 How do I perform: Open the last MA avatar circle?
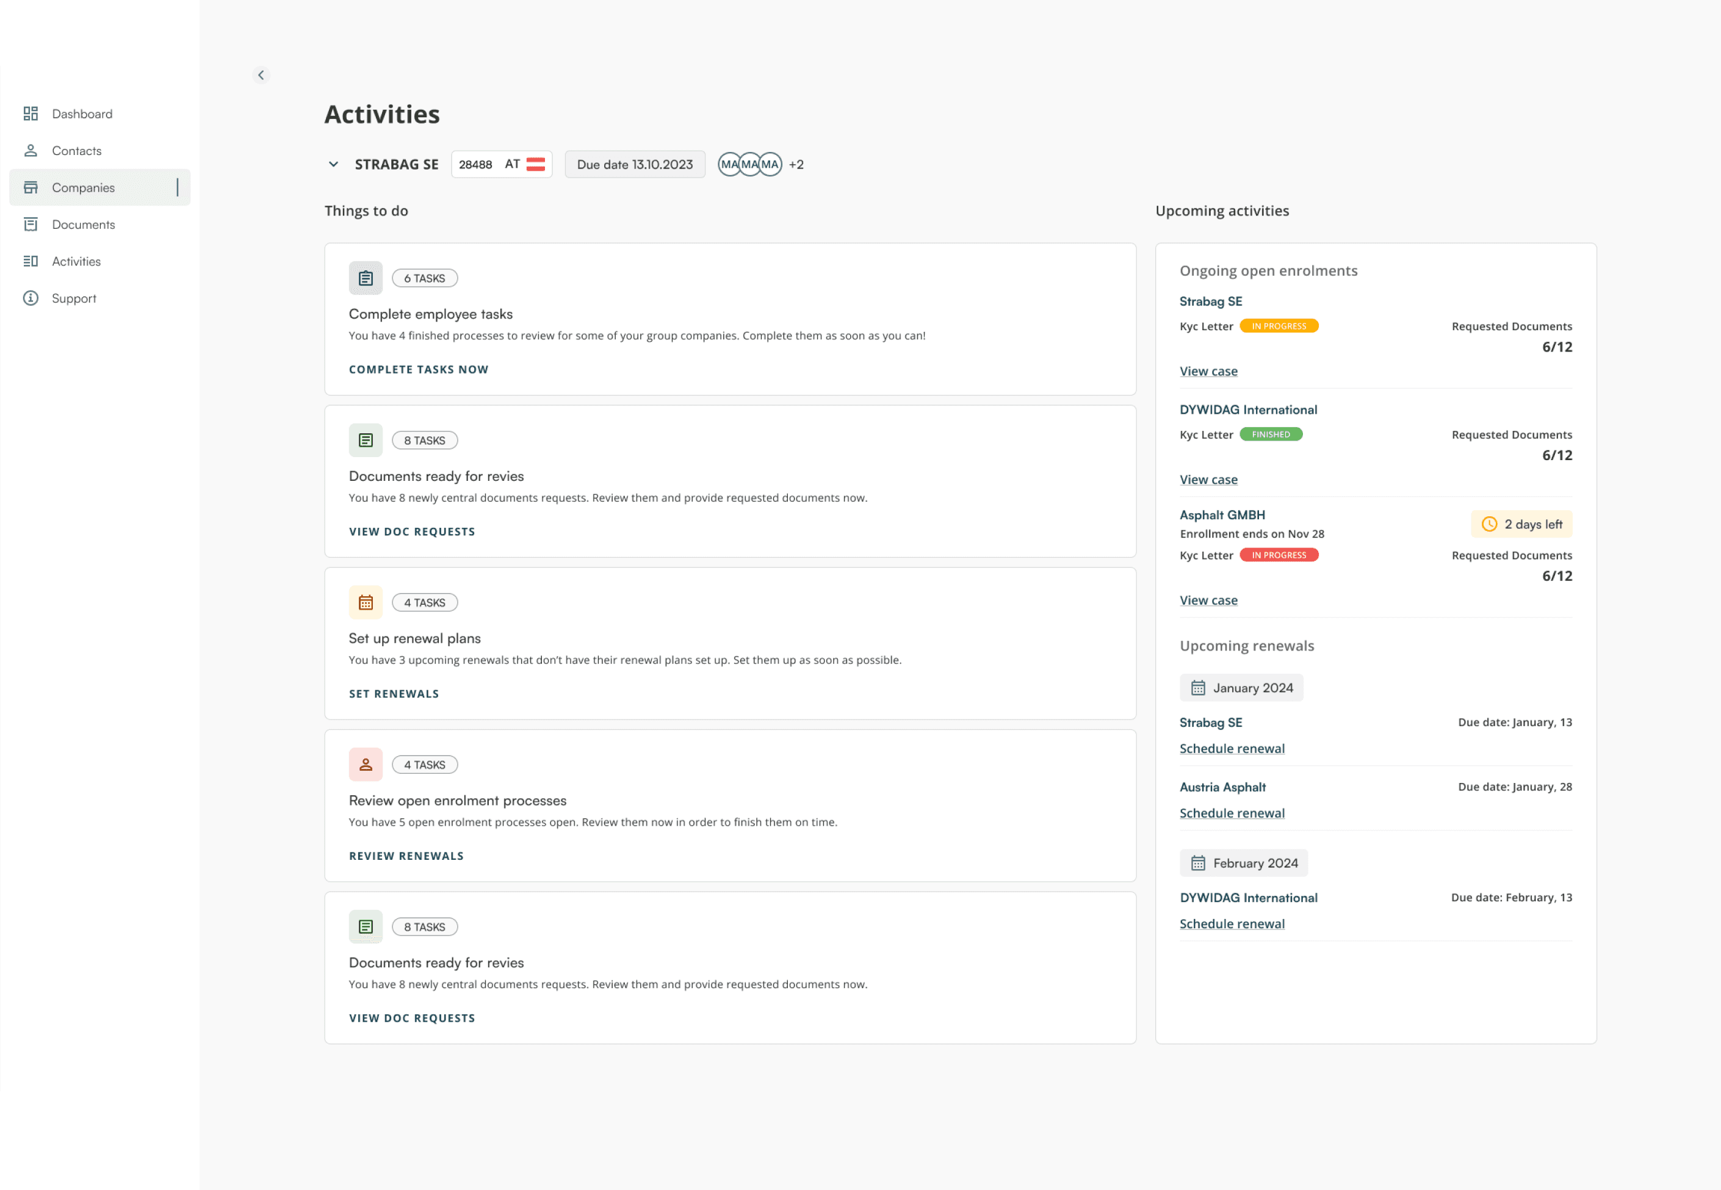point(770,164)
